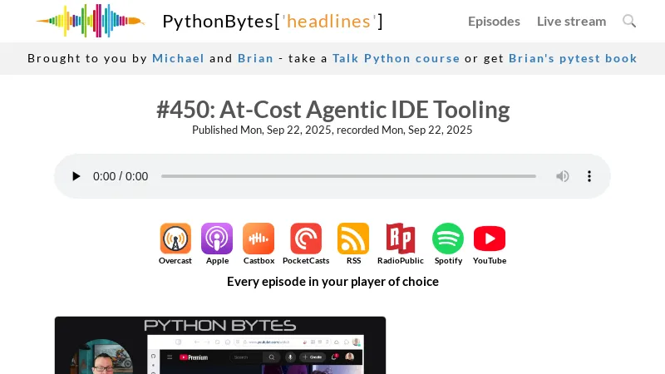Click the Michael host link

(178, 58)
